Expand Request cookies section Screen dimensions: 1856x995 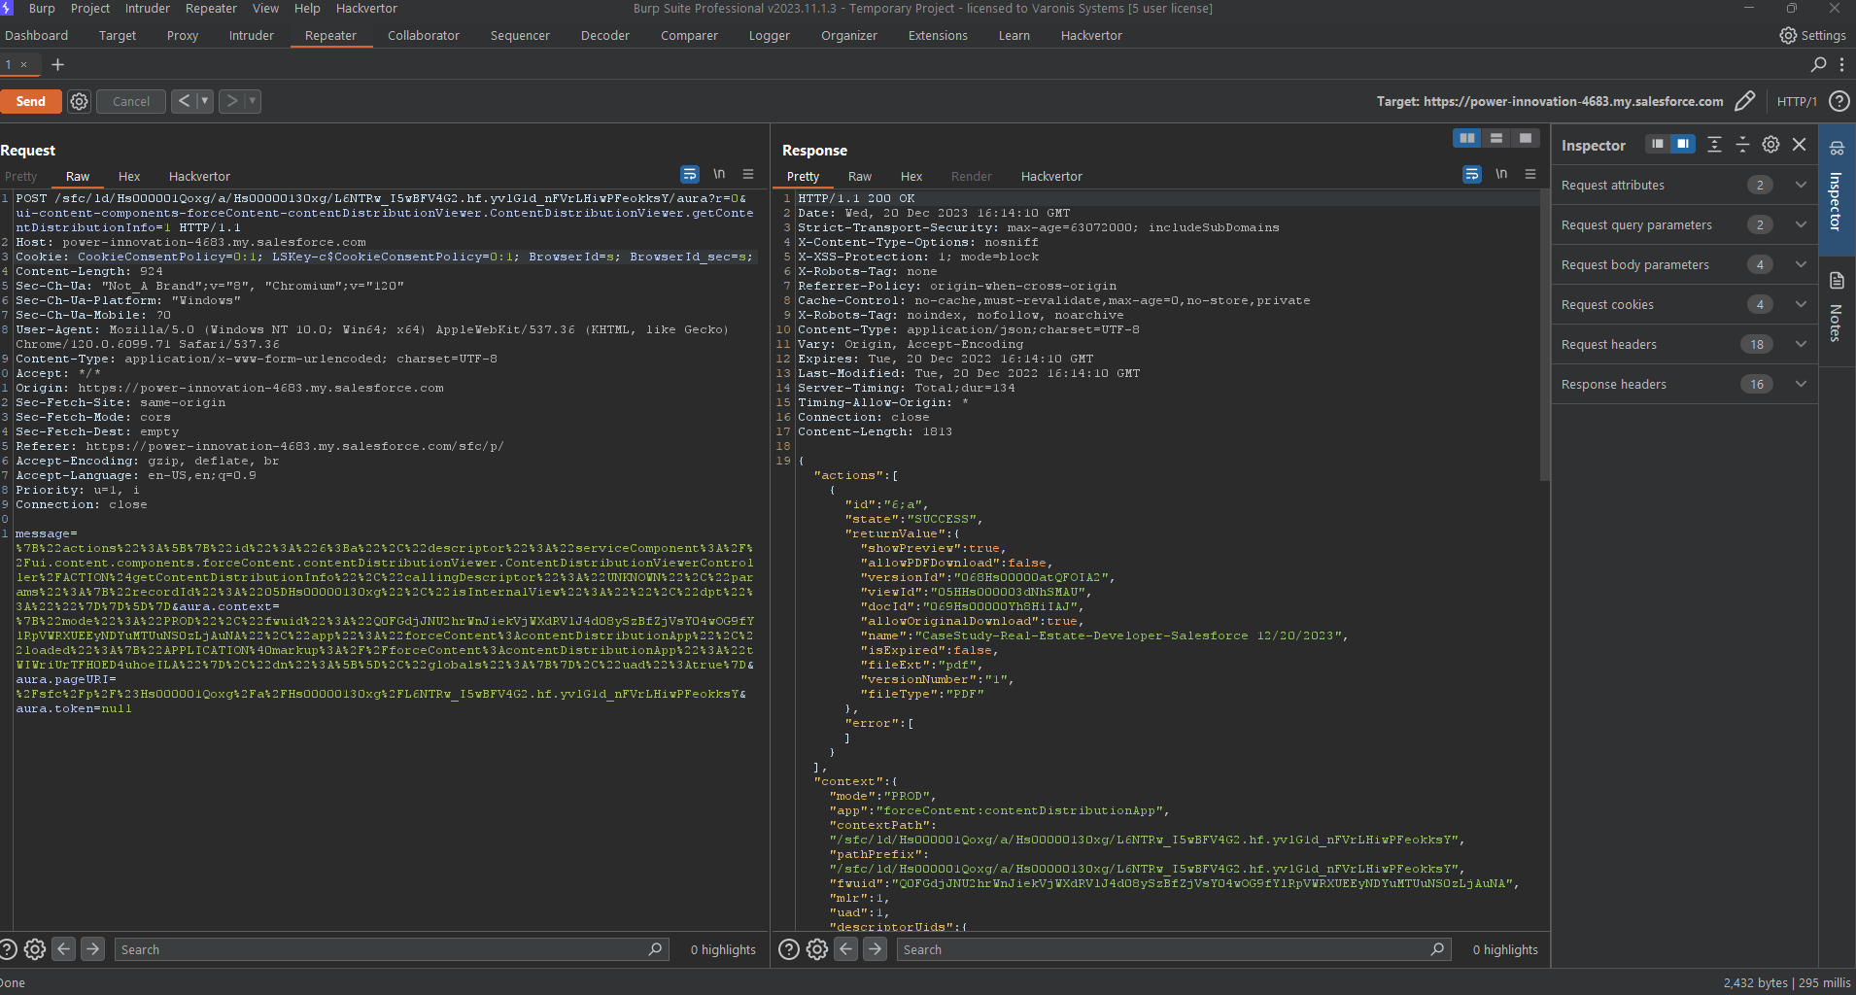[x=1685, y=304]
